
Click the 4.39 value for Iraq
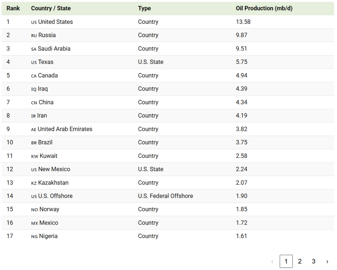pyautogui.click(x=242, y=89)
